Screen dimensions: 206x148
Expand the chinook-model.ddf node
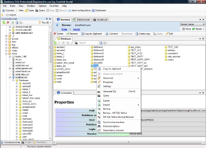(x=10, y=27)
